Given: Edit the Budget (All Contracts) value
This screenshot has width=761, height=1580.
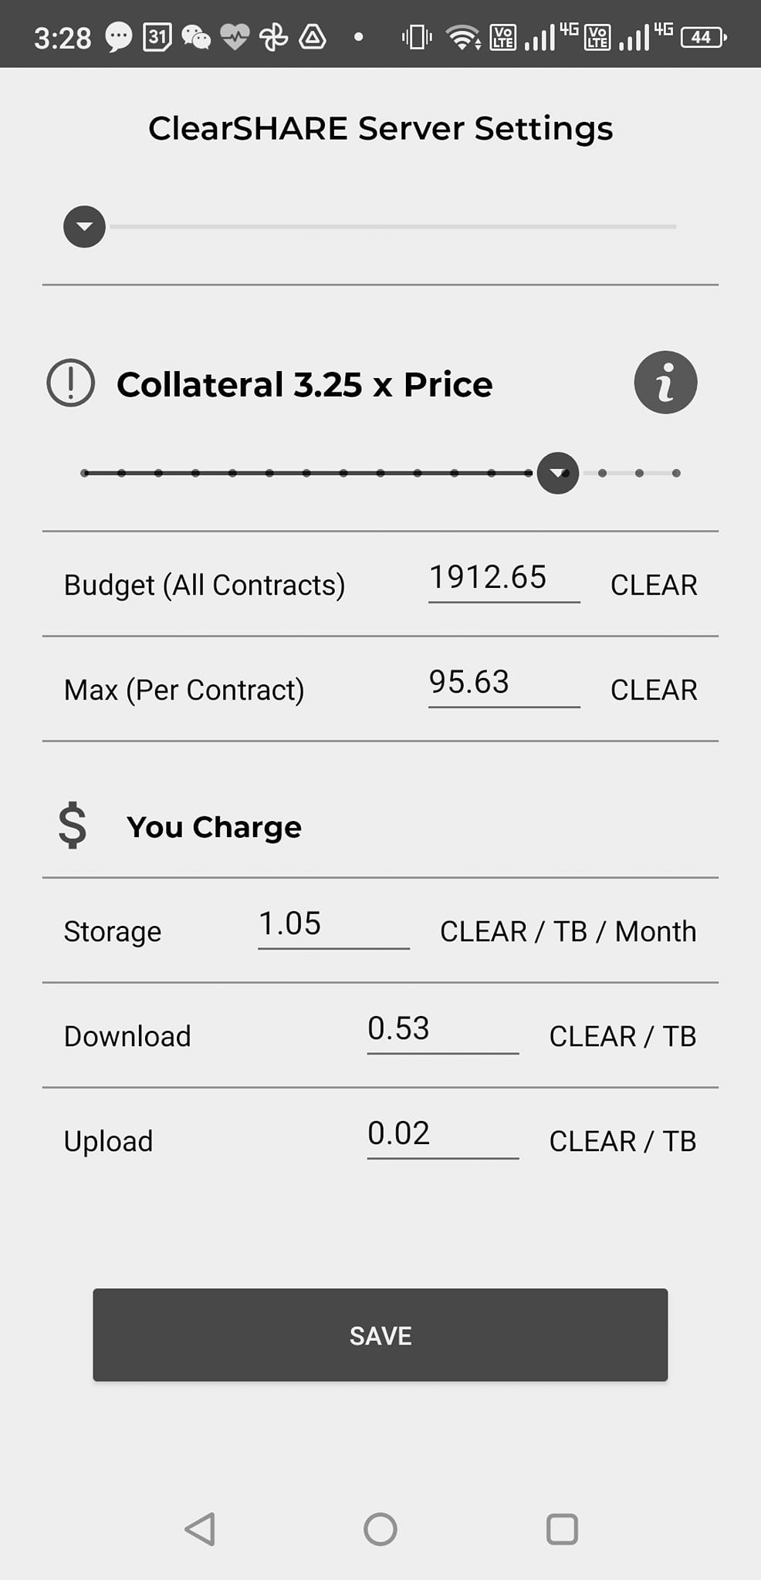Looking at the screenshot, I should click(x=503, y=579).
